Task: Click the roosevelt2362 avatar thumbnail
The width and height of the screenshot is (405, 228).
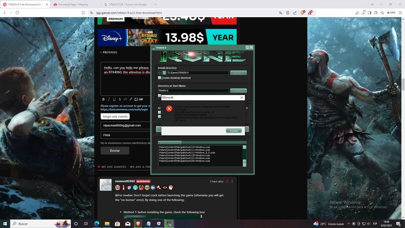Action: point(106,185)
